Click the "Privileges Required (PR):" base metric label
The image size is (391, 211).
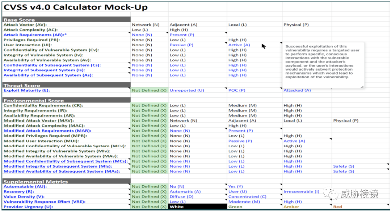pyautogui.click(x=31, y=40)
